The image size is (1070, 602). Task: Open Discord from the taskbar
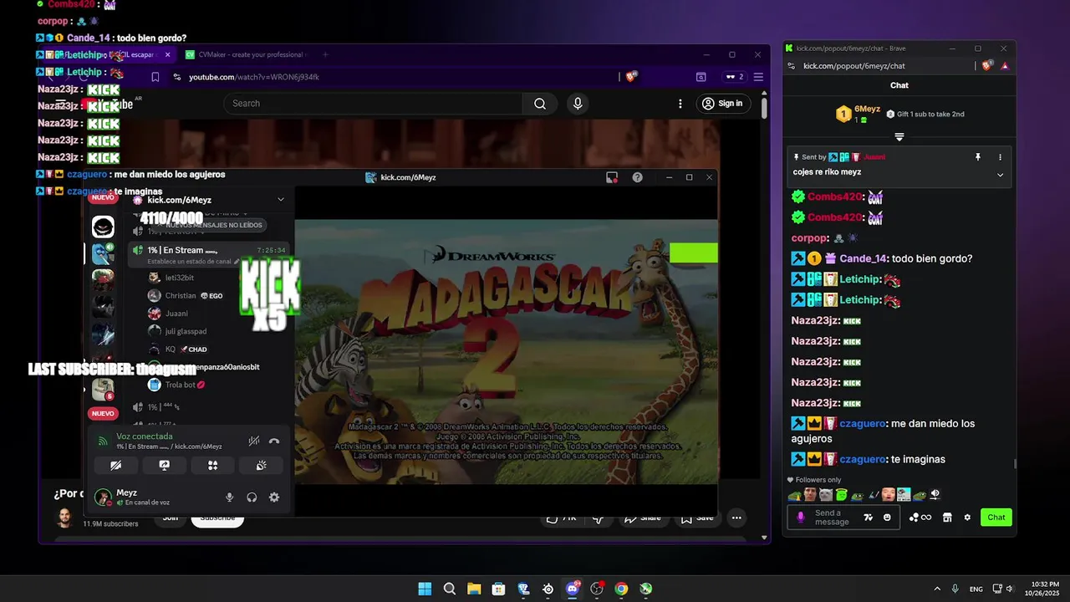573,589
